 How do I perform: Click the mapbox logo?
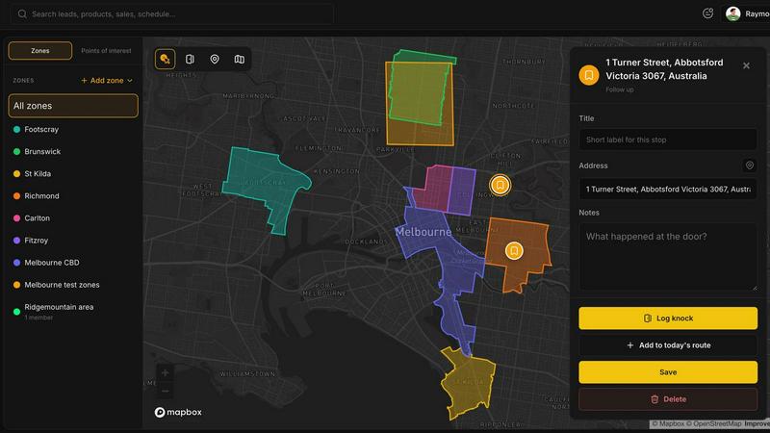[x=178, y=413]
